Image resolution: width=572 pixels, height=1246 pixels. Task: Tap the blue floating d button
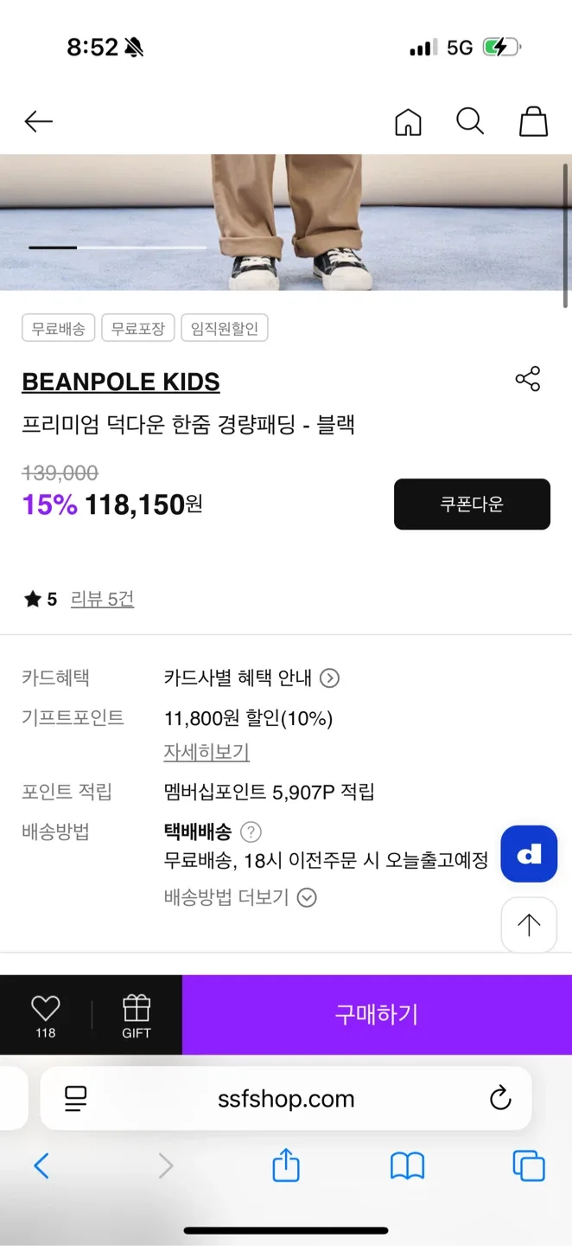pos(529,854)
